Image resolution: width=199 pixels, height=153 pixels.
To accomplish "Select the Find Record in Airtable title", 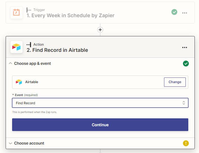I will point(57,50).
